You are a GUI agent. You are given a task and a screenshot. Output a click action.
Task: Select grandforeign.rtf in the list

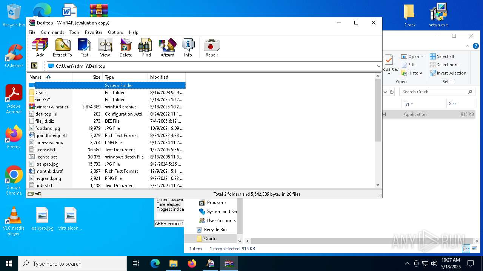107,135
